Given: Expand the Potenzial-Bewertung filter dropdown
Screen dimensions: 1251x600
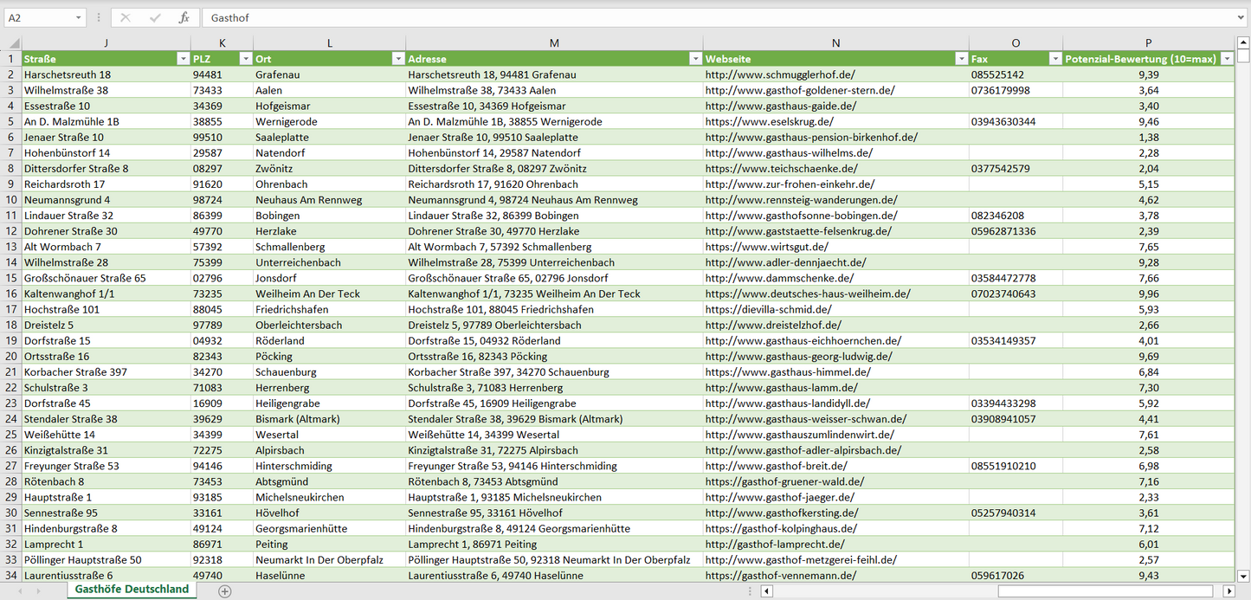Looking at the screenshot, I should click(1226, 59).
